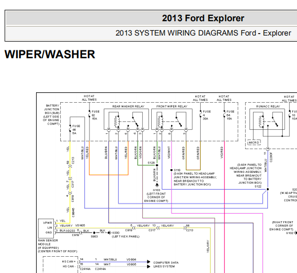Click the "BLU/BRN" wire color label
Viewport: 297px width, 273px height.
(106, 153)
